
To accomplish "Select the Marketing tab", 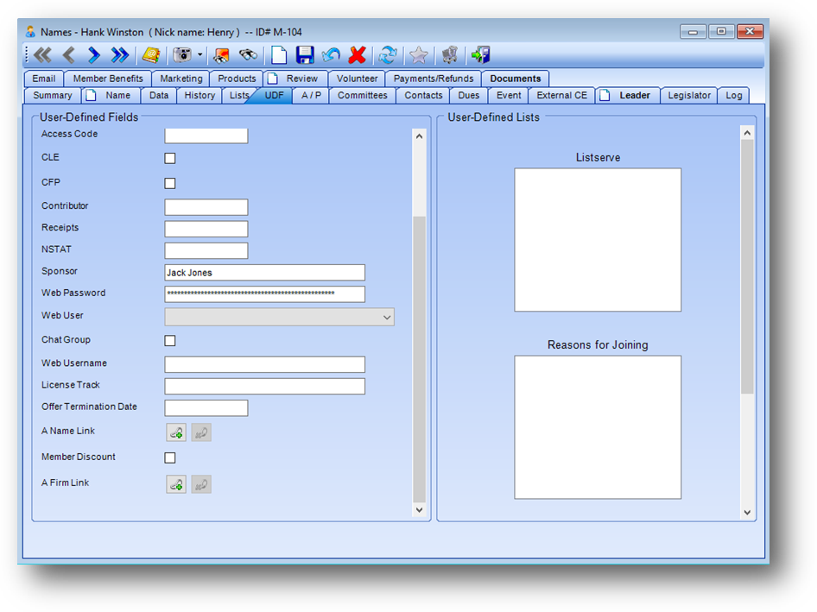I will [x=180, y=79].
